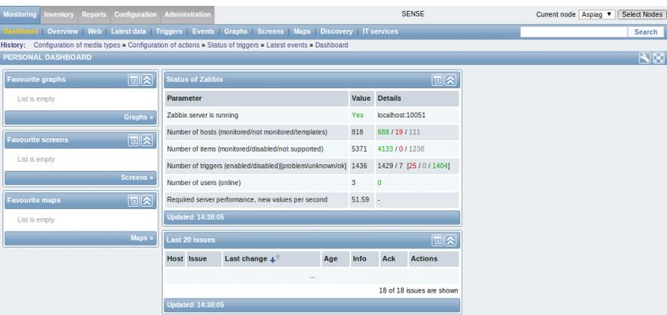Open the Screens submenu item
667x315 pixels.
click(270, 32)
